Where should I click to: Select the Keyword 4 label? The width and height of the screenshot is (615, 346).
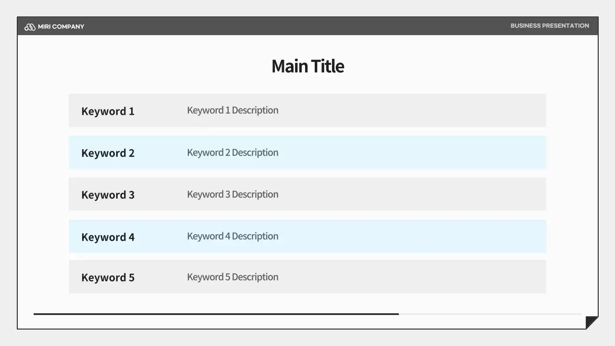pos(108,237)
